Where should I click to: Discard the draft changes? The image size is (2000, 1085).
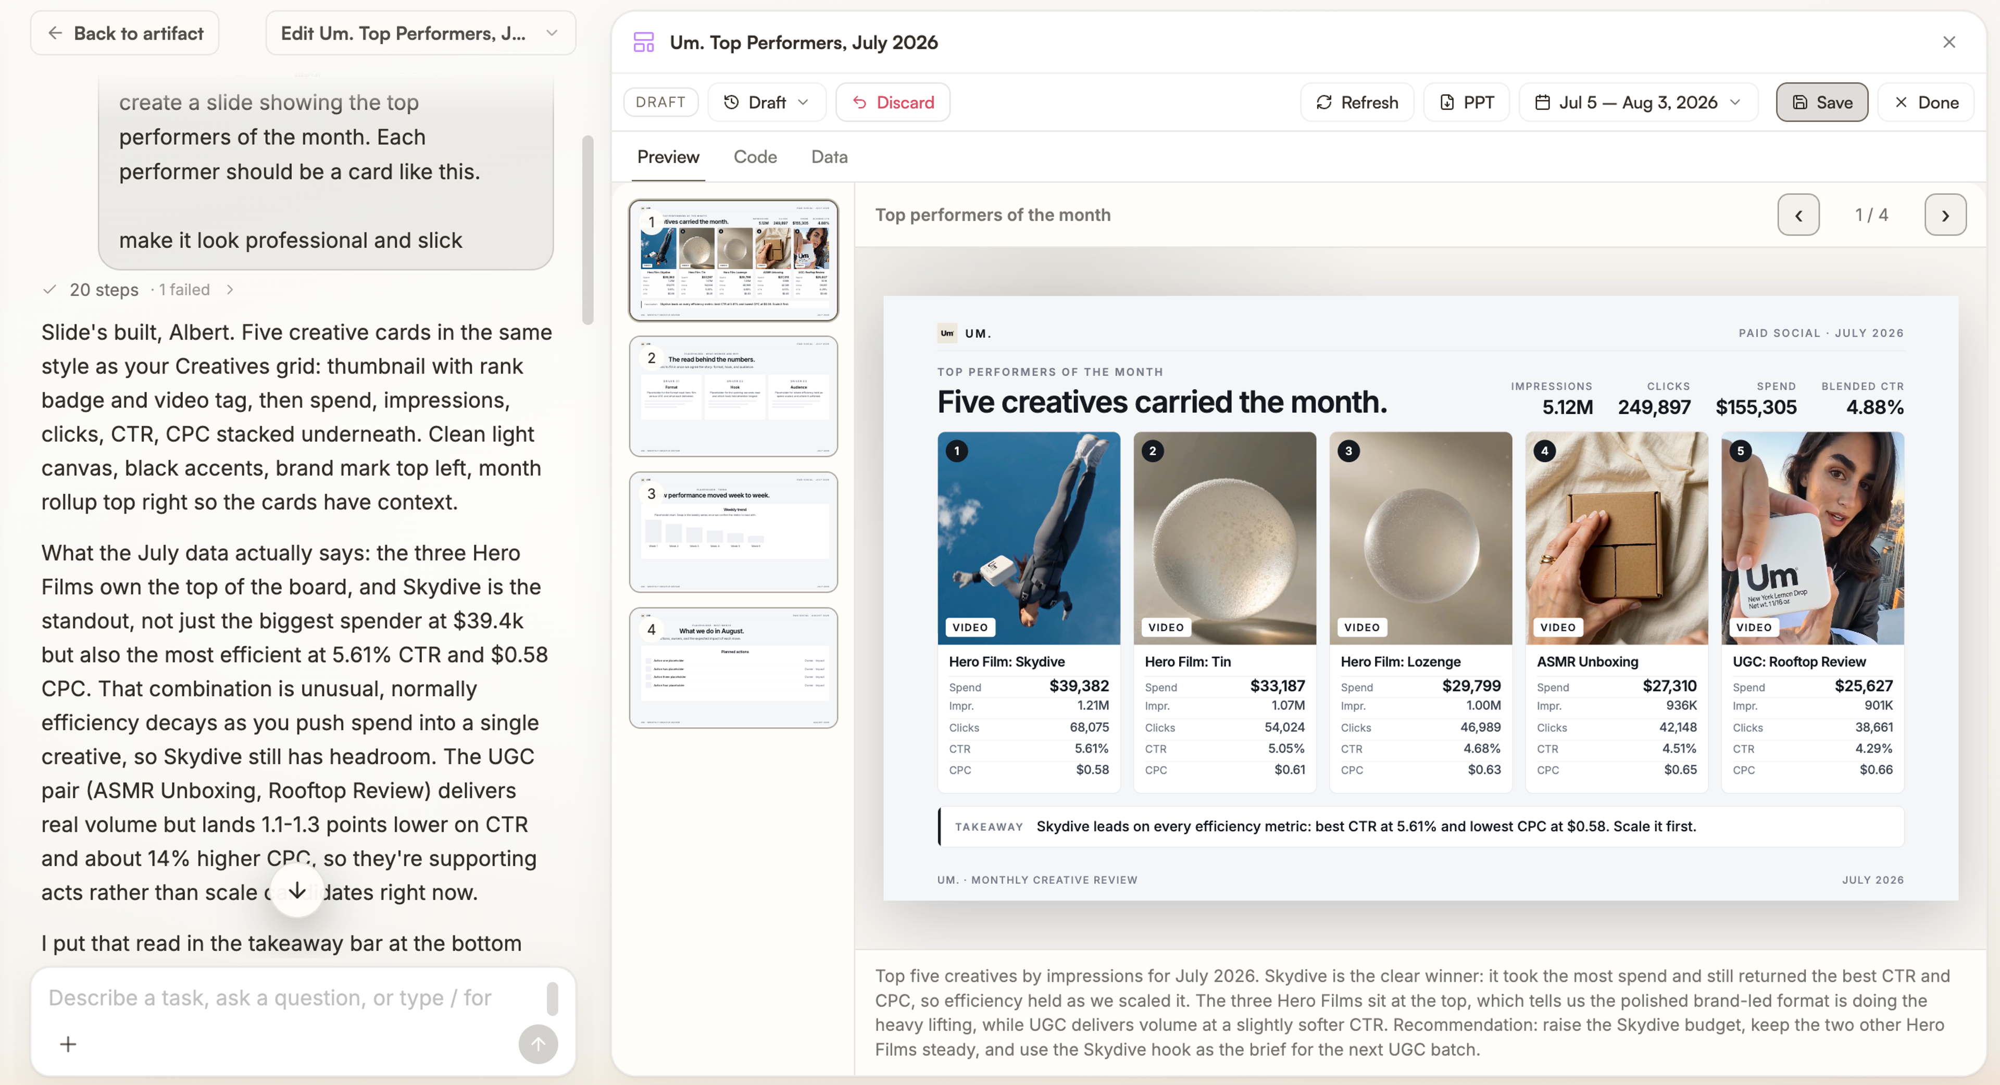(892, 102)
